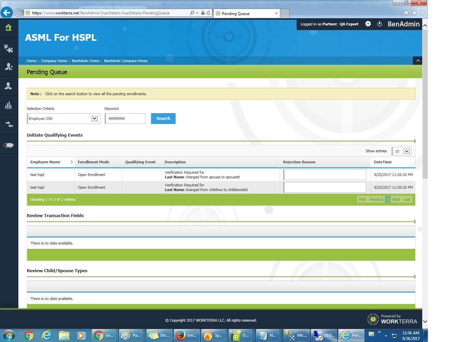The height and width of the screenshot is (342, 454).
Task: Open Internet Explorer pinned taskbar icon
Action: (46, 335)
